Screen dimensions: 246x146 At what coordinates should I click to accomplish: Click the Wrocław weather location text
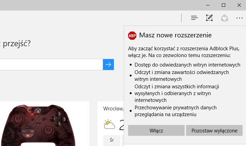[x=113, y=109]
